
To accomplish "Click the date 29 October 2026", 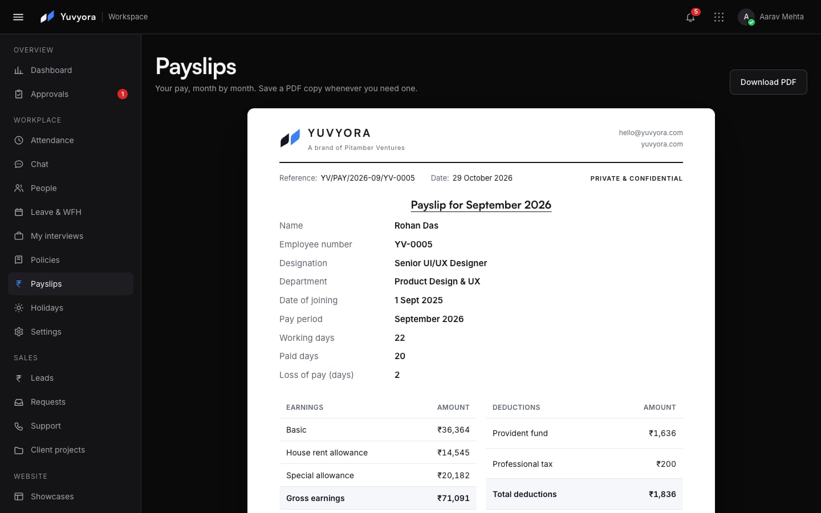I will tap(482, 178).
